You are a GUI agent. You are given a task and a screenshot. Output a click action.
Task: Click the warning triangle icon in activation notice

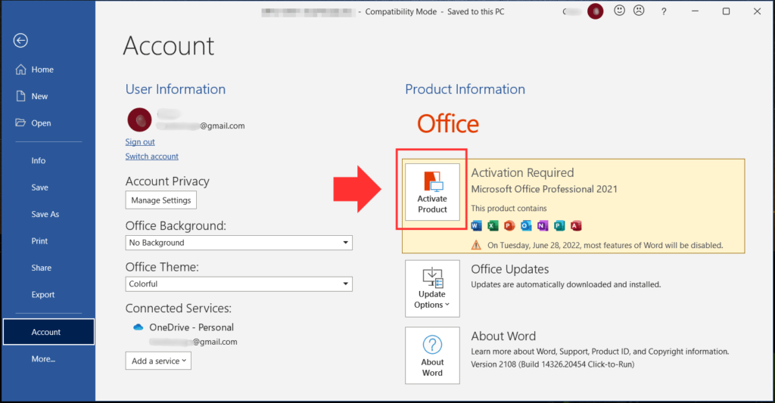coord(476,245)
